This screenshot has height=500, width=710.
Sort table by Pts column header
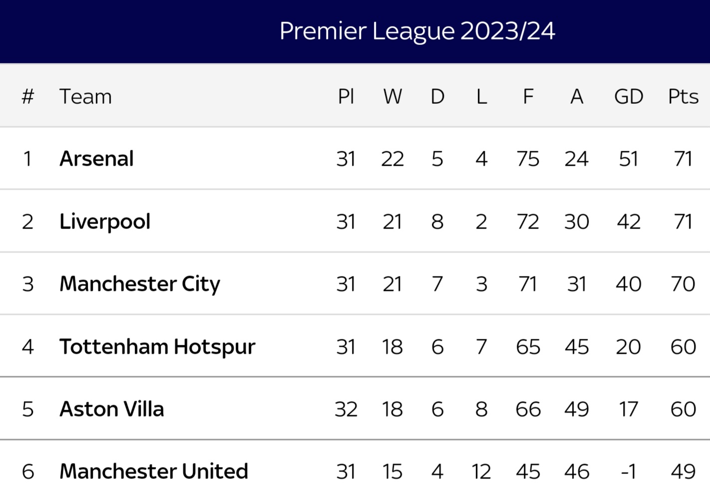[683, 96]
